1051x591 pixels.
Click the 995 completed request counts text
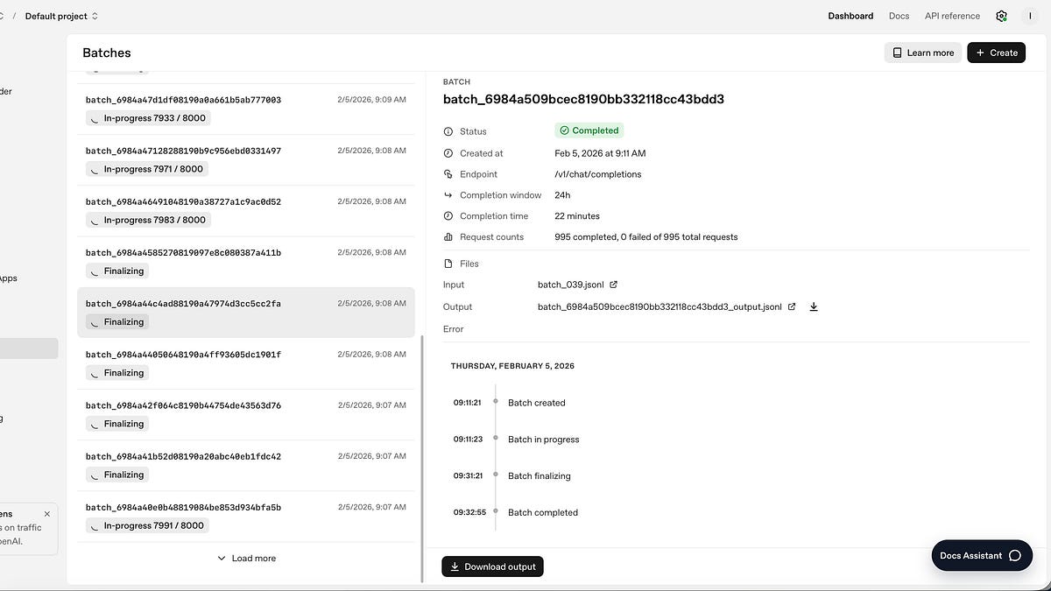coord(645,237)
